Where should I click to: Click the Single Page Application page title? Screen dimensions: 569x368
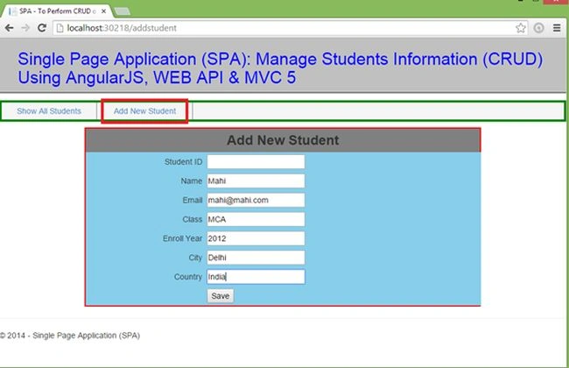(x=280, y=68)
